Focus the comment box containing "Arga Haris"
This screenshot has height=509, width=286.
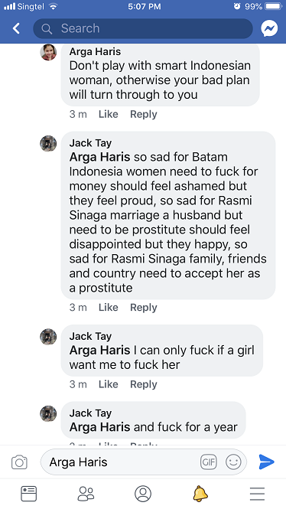pyautogui.click(x=143, y=462)
